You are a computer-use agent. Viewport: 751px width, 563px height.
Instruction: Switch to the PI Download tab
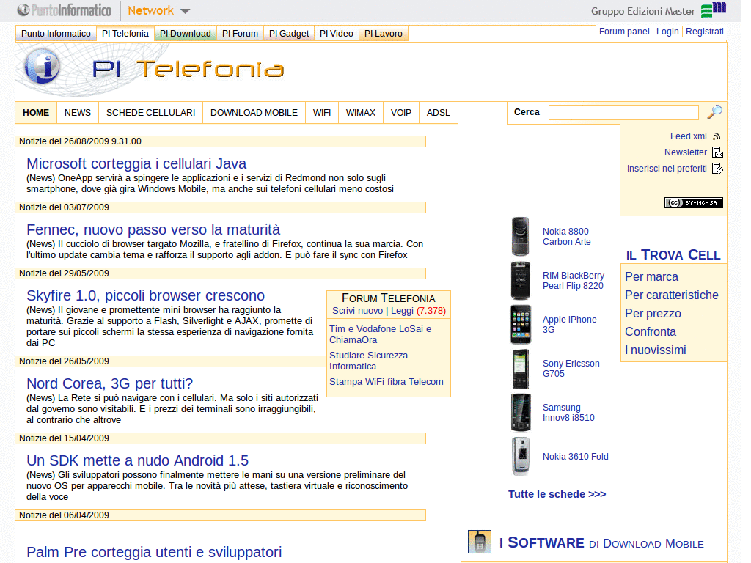coord(186,34)
